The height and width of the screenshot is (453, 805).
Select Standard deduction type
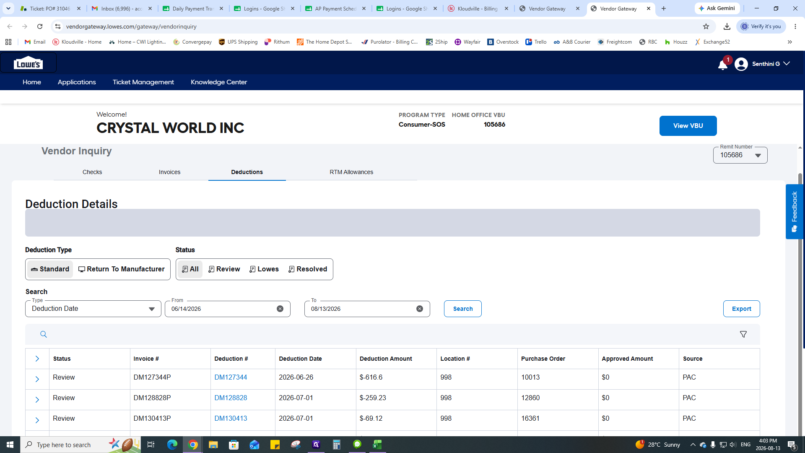(x=50, y=269)
